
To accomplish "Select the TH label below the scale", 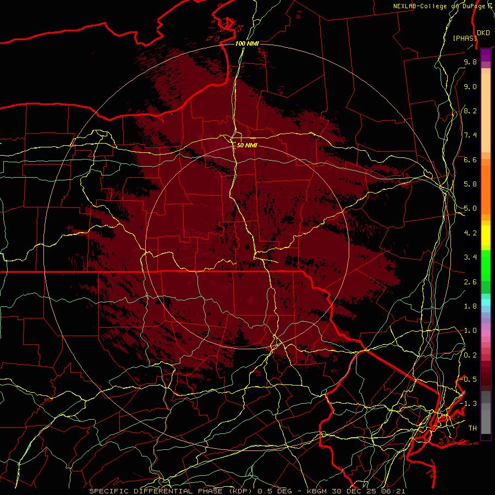I will [472, 428].
